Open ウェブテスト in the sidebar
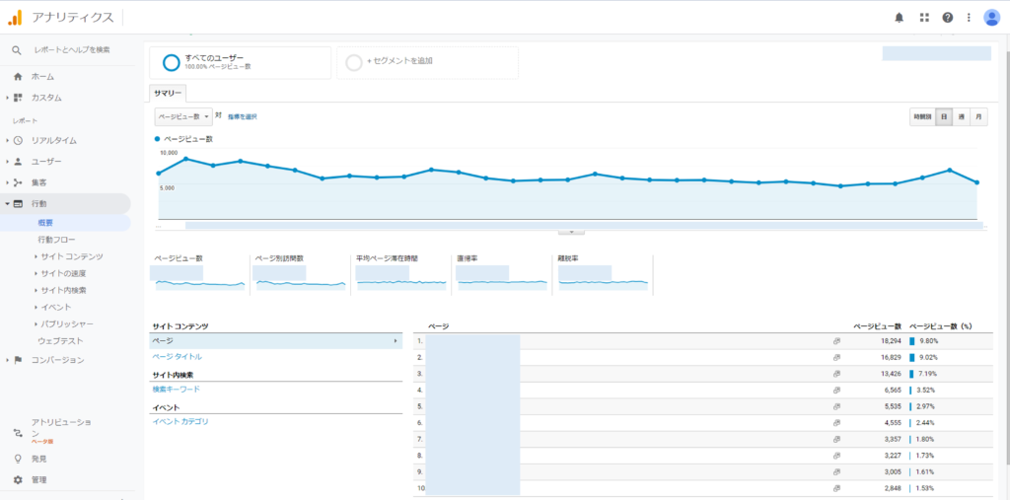Screen dimensions: 1010x500 60,340
